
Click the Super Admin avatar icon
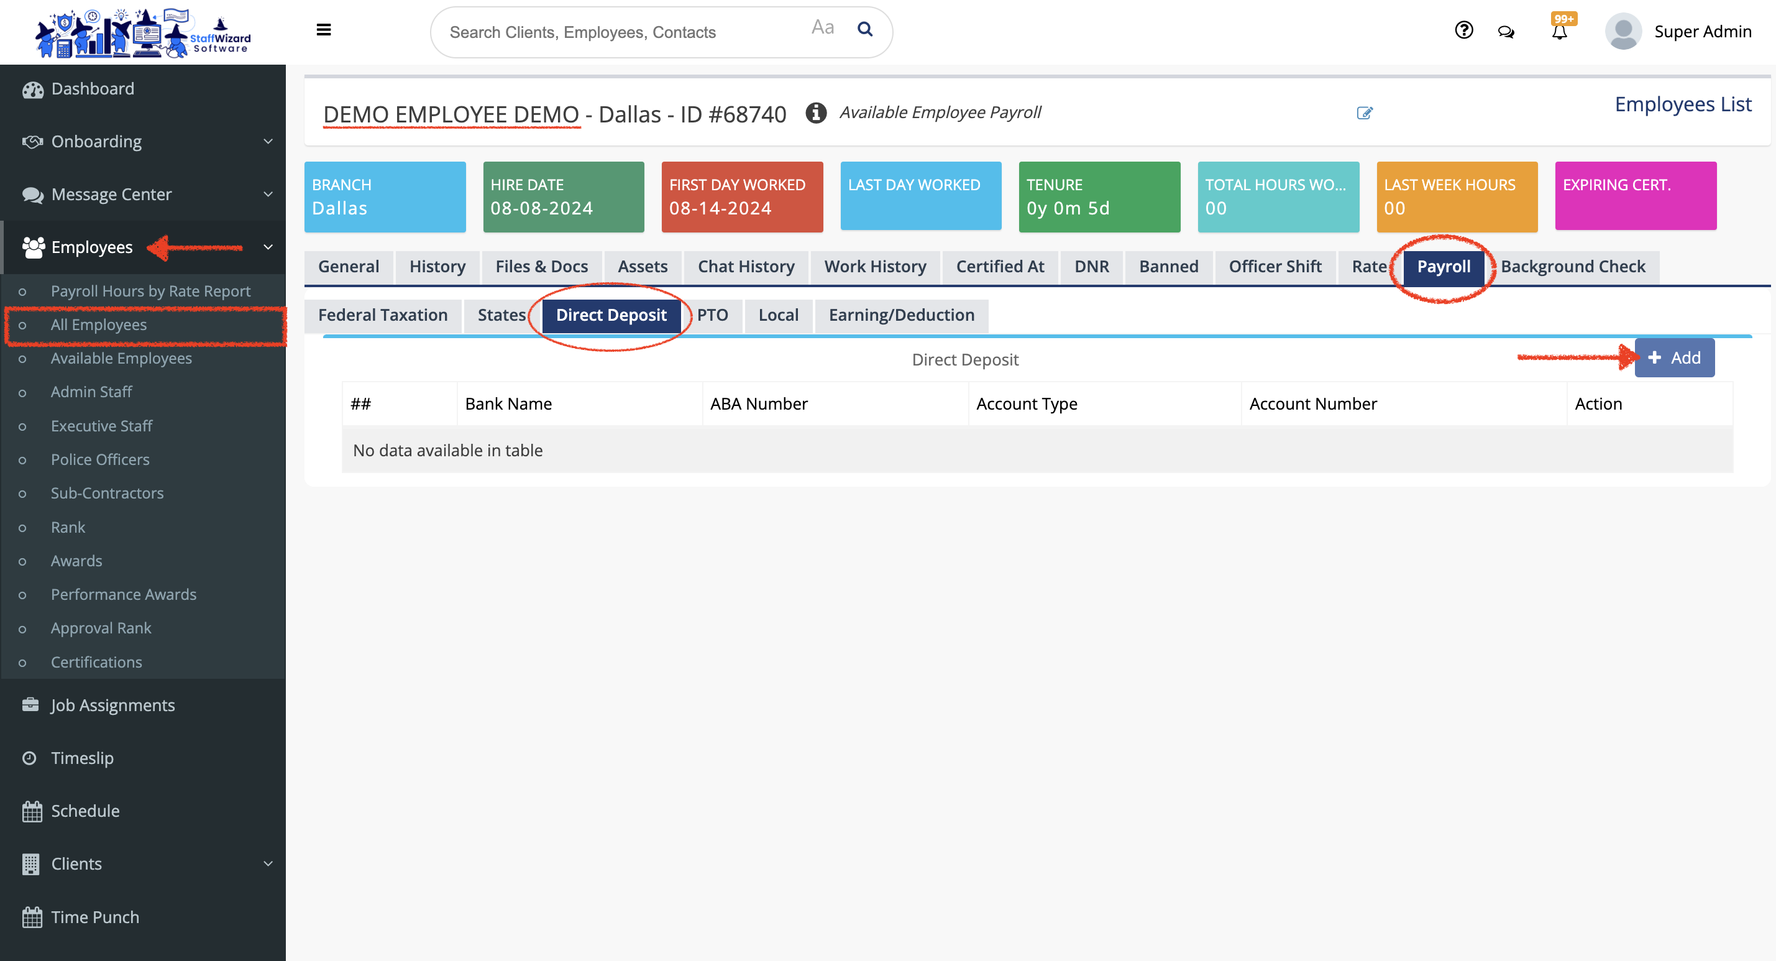[x=1623, y=32]
